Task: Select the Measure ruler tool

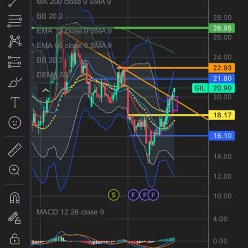Action: [15, 150]
